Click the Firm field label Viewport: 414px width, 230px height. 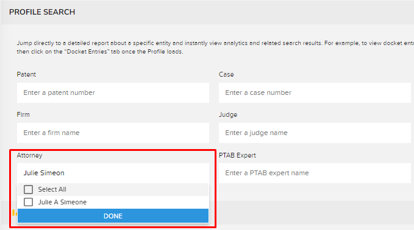pos(23,114)
